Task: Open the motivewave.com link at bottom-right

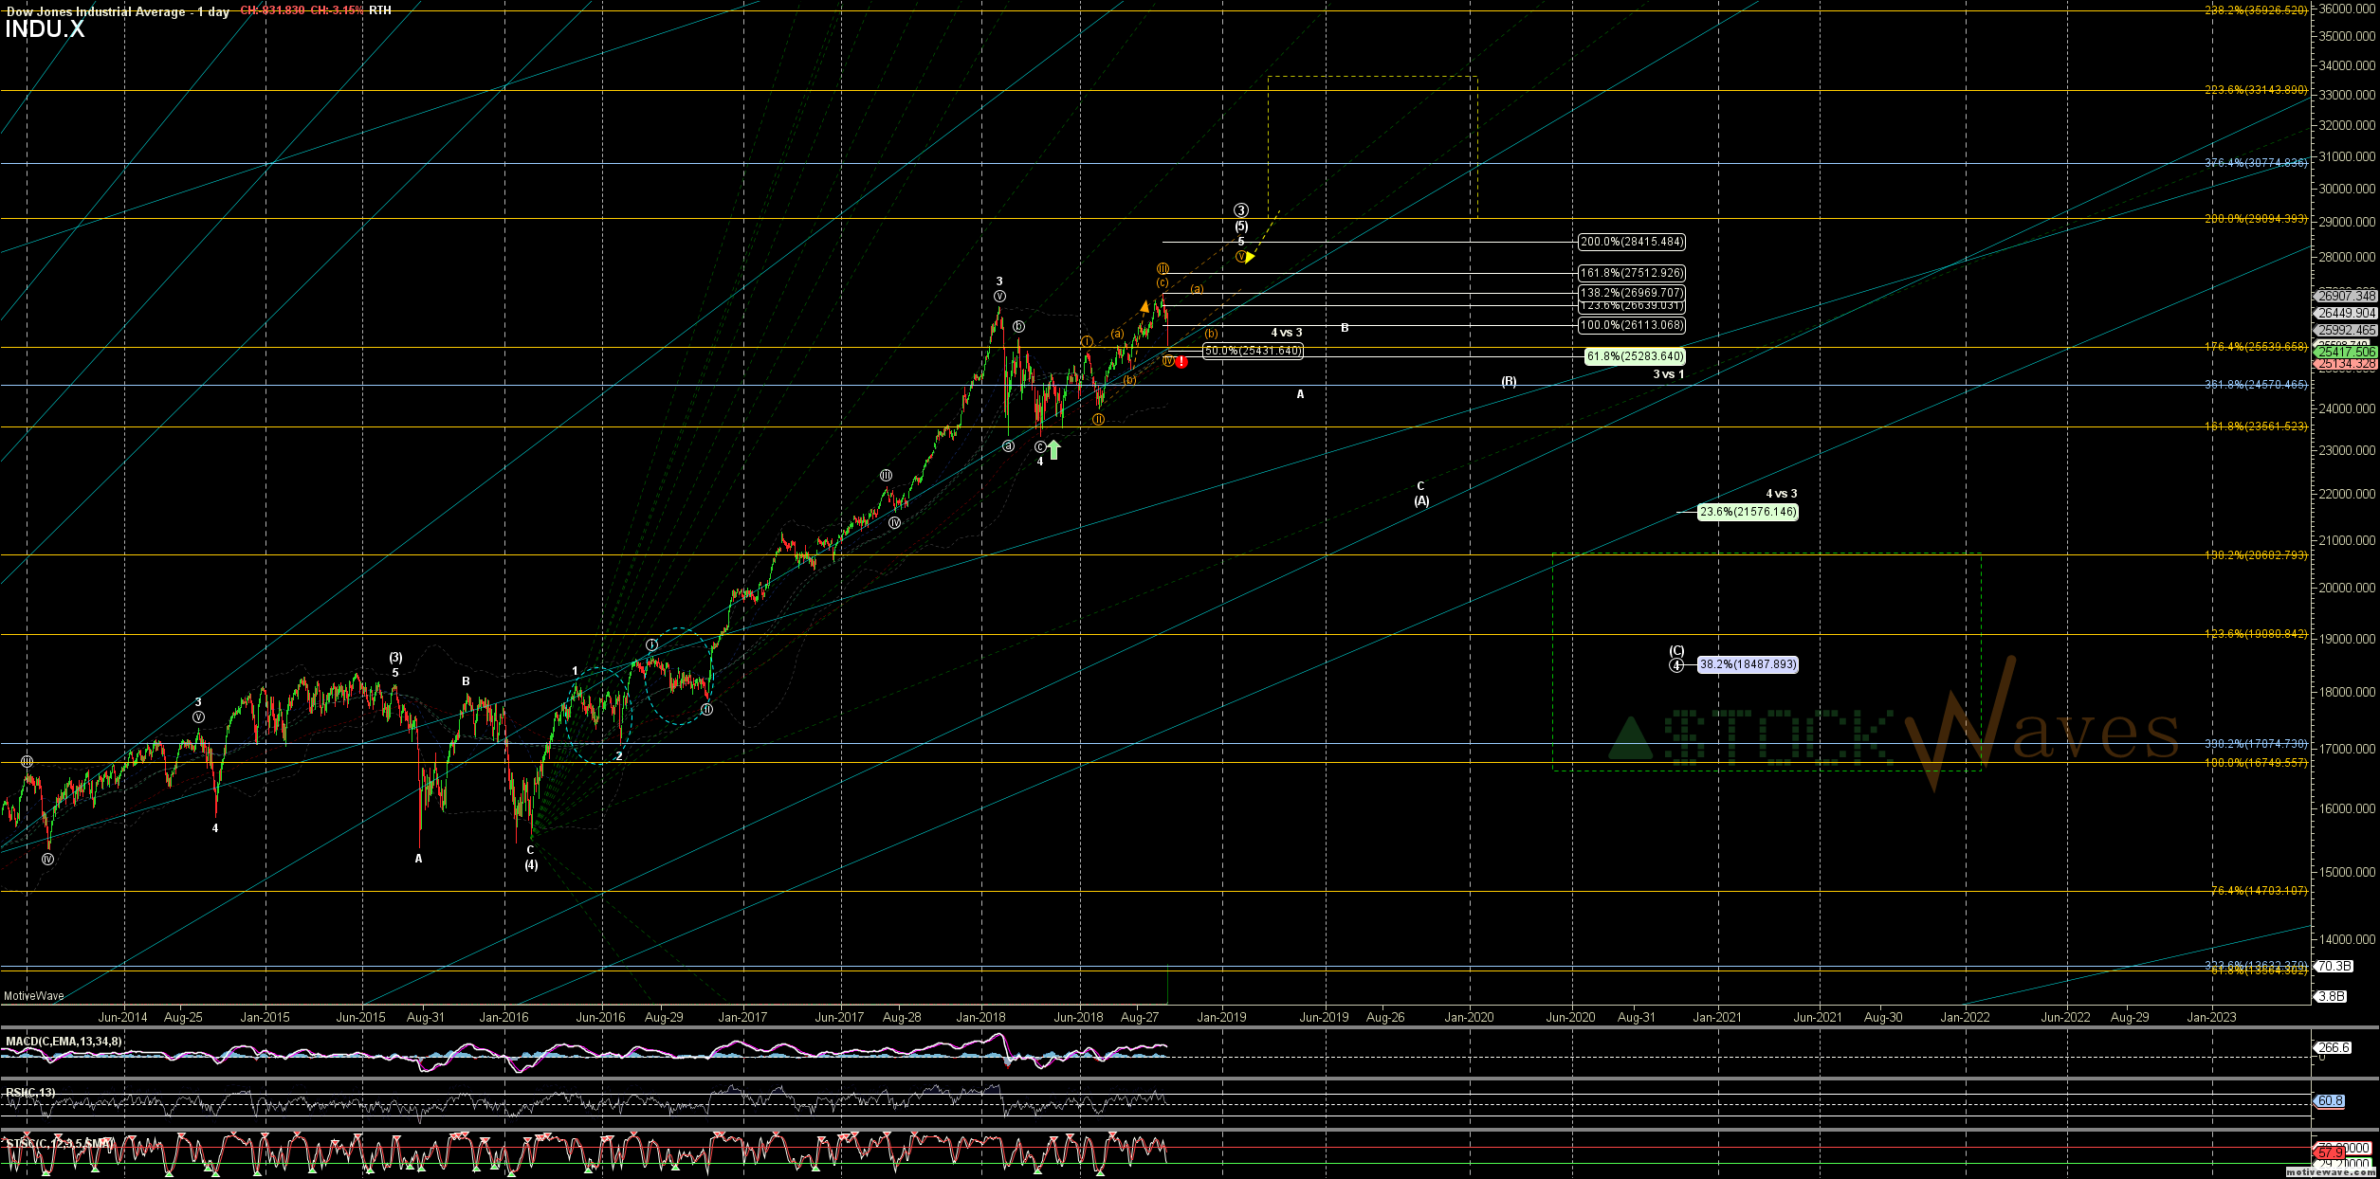Action: pos(2331,1172)
